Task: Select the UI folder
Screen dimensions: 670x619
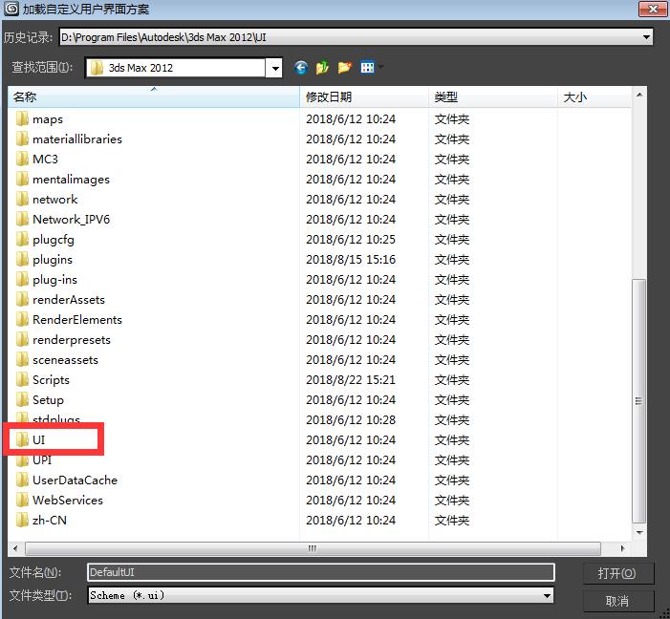Action: point(38,439)
